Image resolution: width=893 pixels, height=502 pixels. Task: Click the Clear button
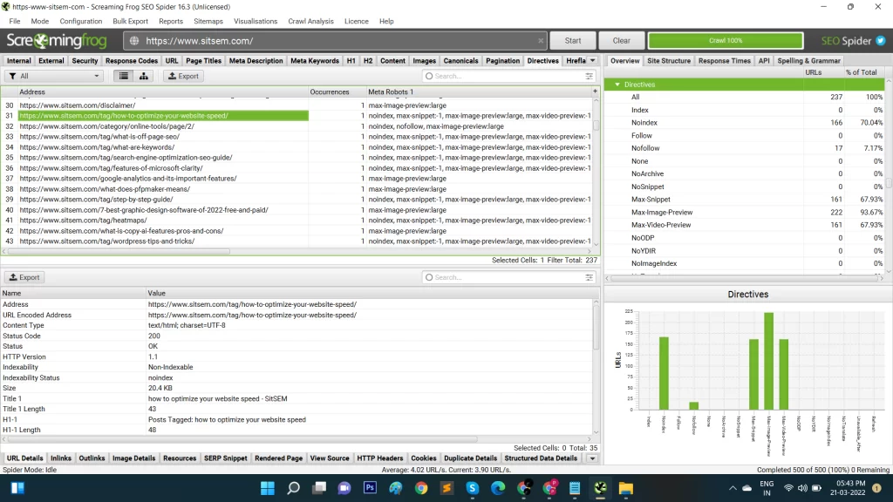621,41
